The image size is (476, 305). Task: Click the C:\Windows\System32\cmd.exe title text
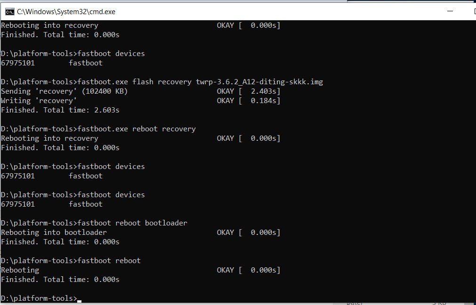click(x=66, y=11)
